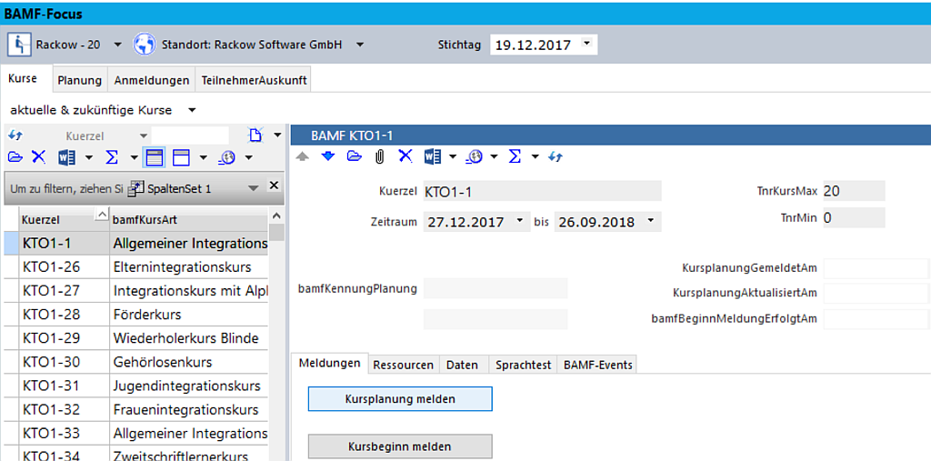Click the TnrMin field showing 0

point(854,218)
